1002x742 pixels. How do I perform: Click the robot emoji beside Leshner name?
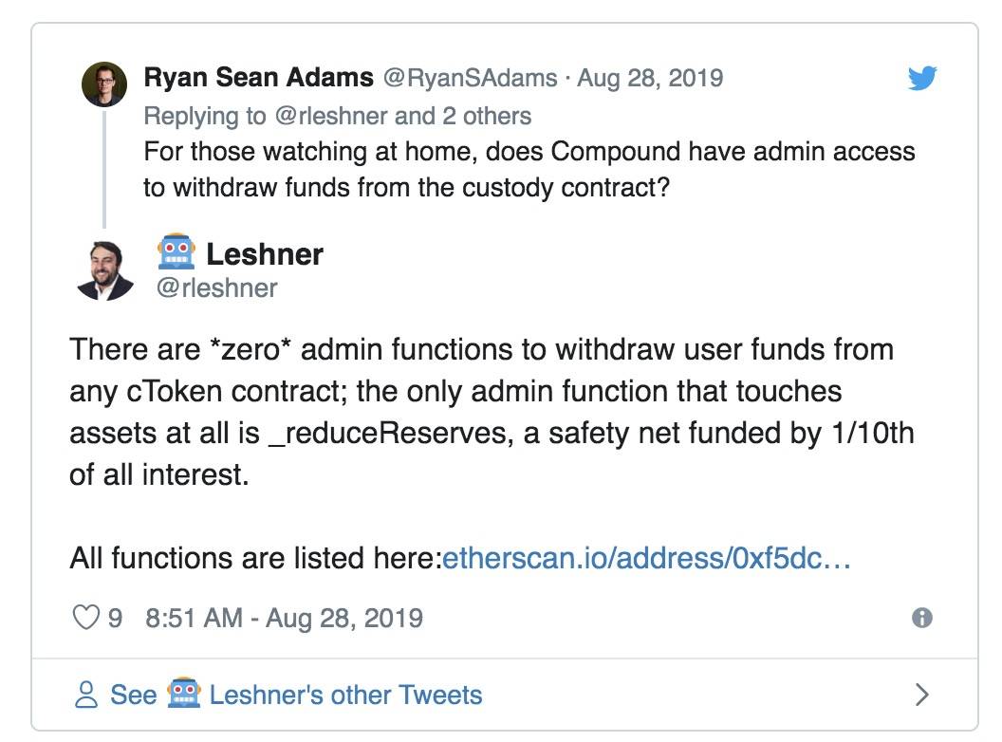(176, 251)
